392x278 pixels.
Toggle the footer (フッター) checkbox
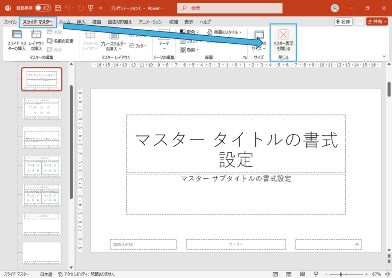pyautogui.click(x=132, y=46)
